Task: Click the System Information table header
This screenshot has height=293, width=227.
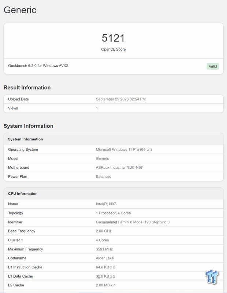Action: (x=26, y=139)
